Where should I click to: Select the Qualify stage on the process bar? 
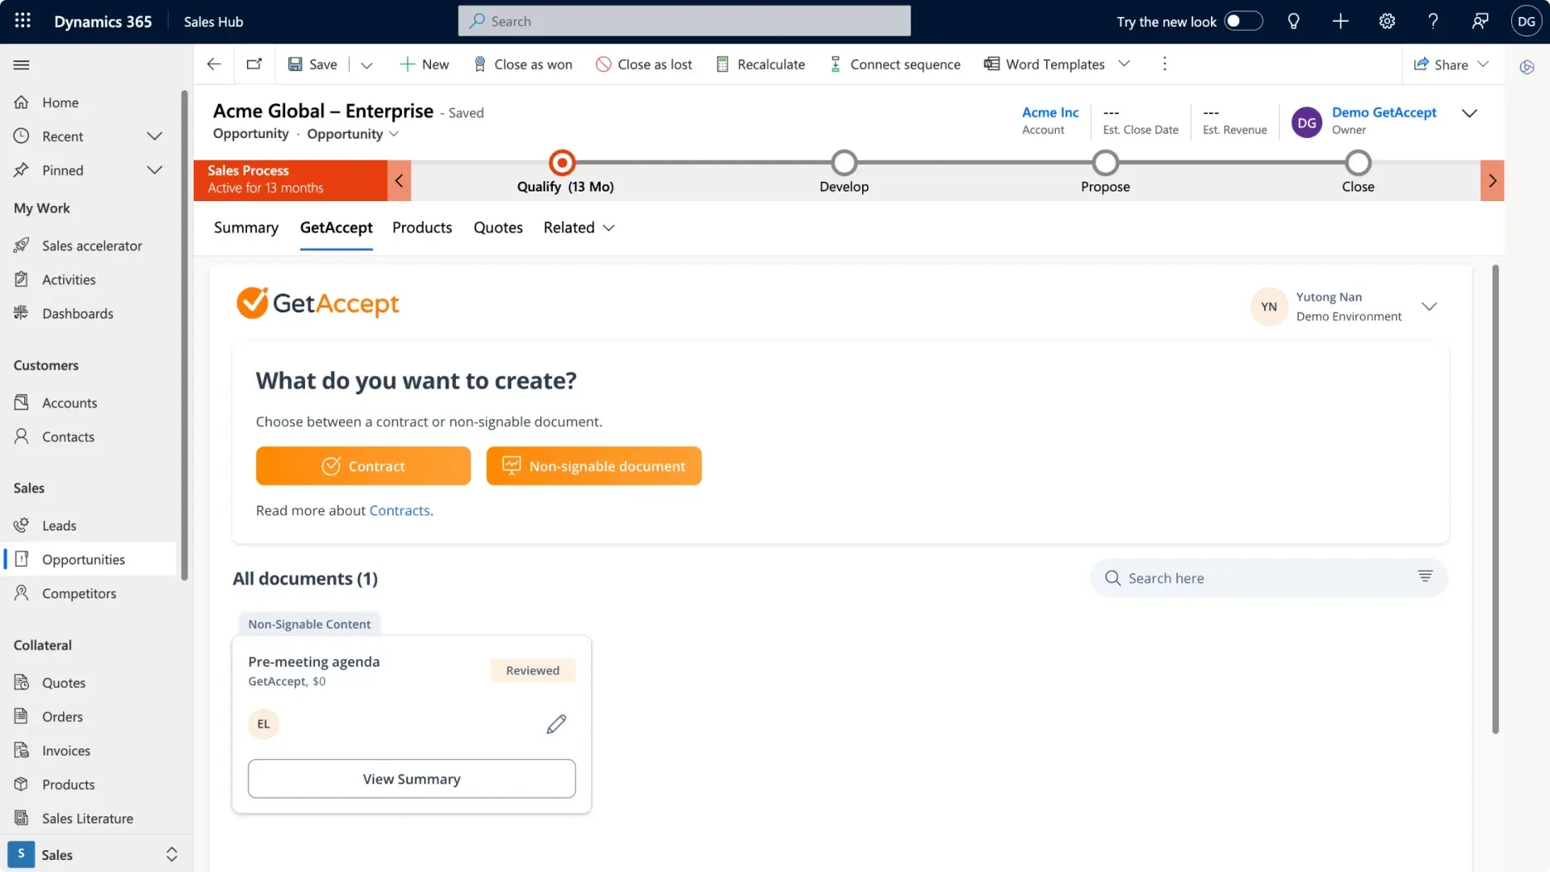[x=562, y=161]
